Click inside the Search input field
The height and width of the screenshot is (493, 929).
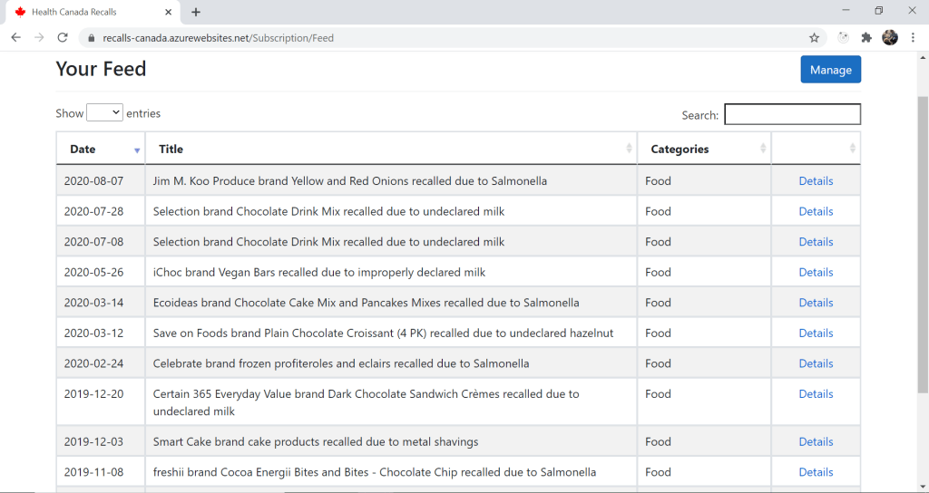pos(792,115)
